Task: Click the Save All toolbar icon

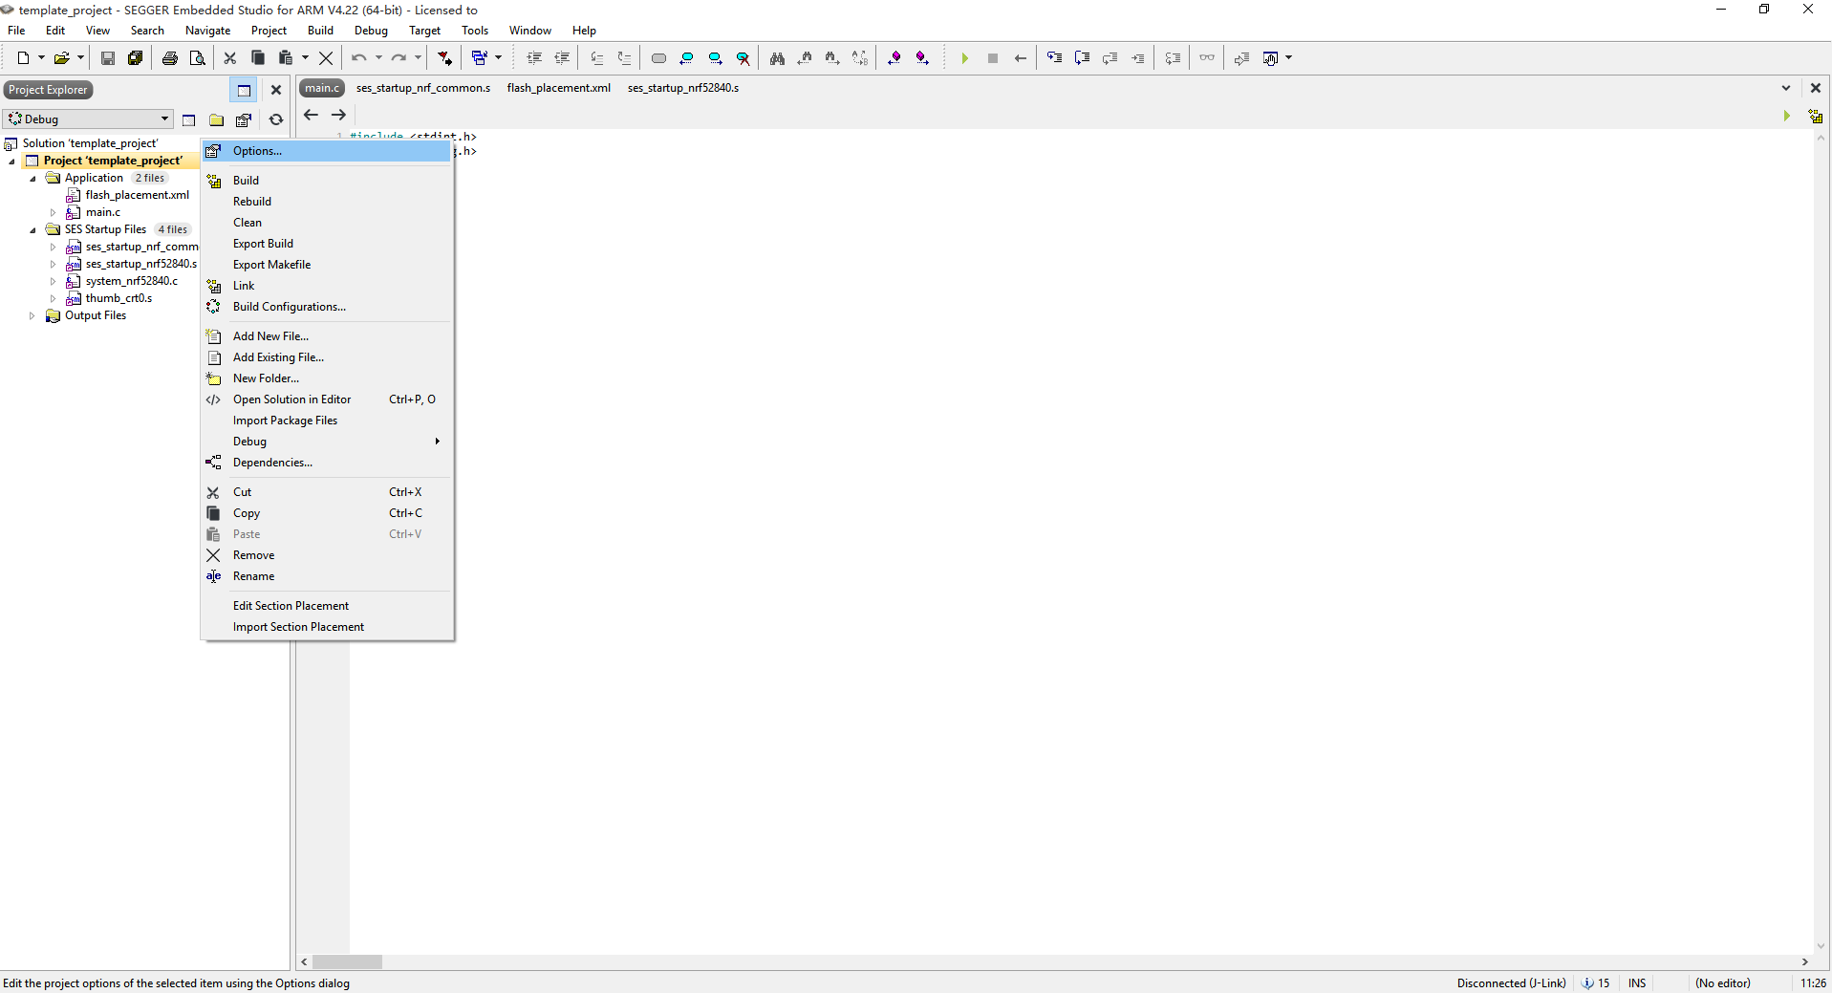Action: tap(135, 57)
